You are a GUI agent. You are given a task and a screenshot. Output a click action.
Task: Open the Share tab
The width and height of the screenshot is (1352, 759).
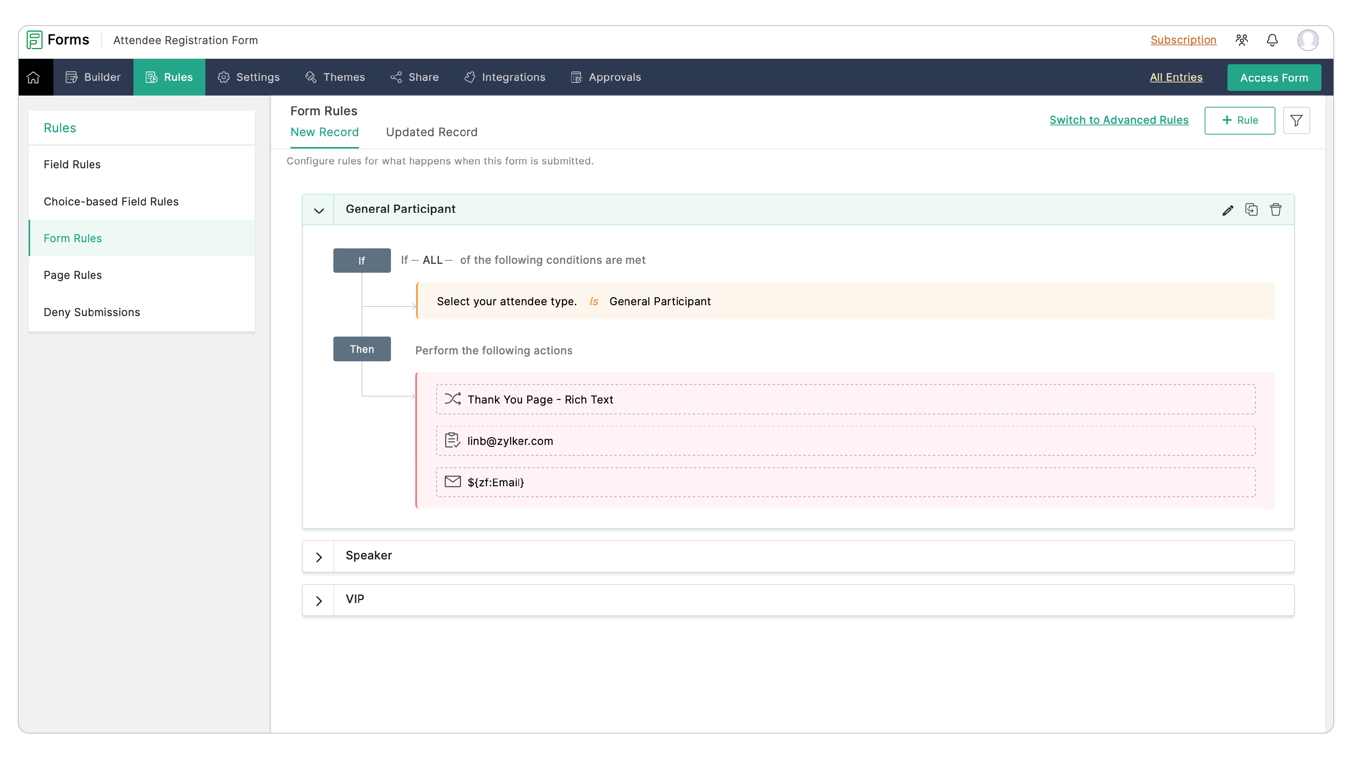[415, 77]
